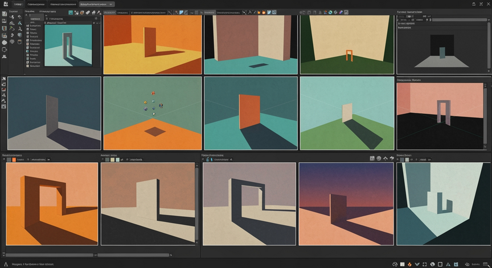The height and width of the screenshot is (268, 492).
Task: Select the highlighted active document tab
Action: [97, 5]
